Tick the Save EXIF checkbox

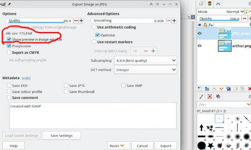click(9, 85)
